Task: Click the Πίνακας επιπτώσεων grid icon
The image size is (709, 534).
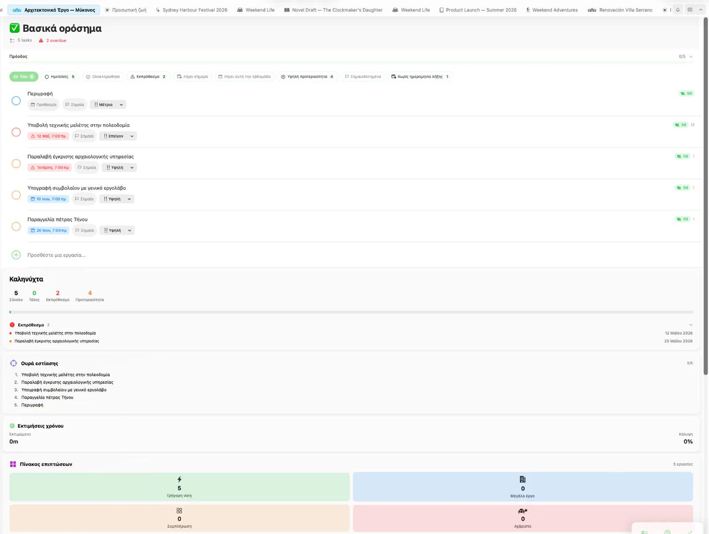Action: coord(13,464)
